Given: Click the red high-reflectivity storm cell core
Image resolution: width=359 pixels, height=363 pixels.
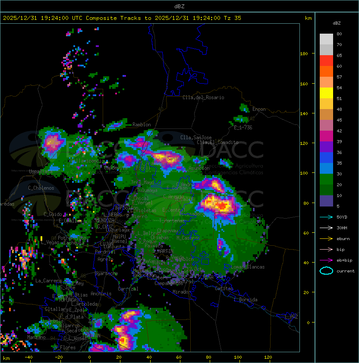Looking at the screenshot, I should (223, 206).
